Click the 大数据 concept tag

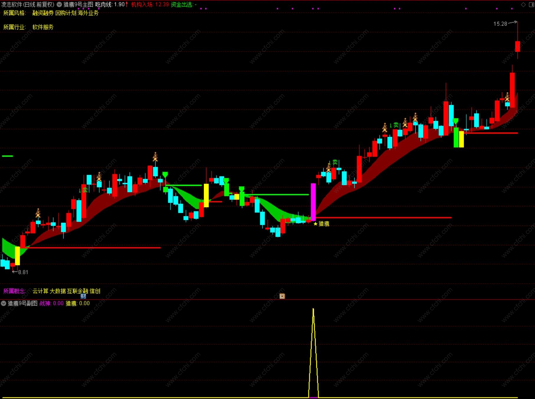[x=58, y=291]
